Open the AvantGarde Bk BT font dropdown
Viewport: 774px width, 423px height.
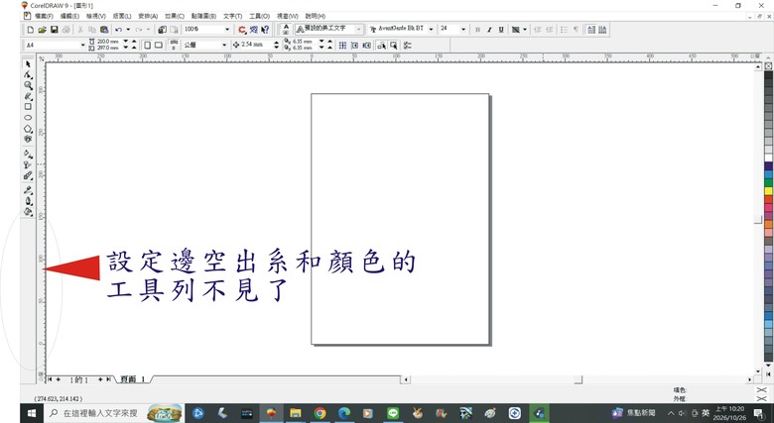431,30
